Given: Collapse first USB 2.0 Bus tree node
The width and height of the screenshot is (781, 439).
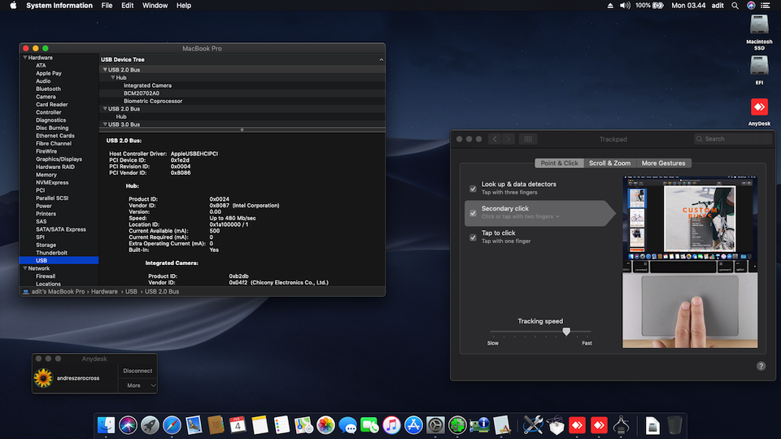Looking at the screenshot, I should 105,70.
